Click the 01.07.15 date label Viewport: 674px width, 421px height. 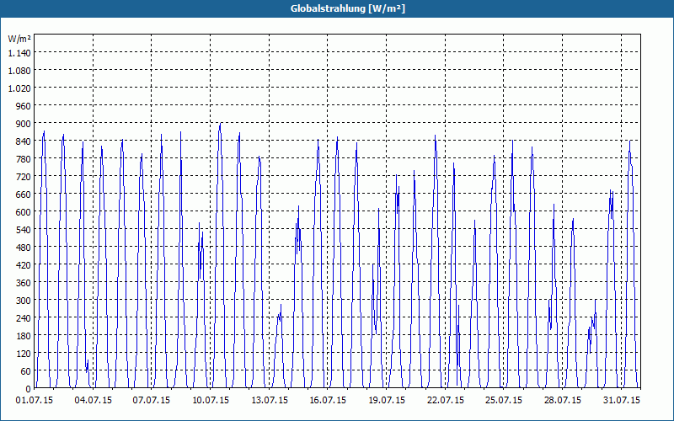[x=35, y=401]
